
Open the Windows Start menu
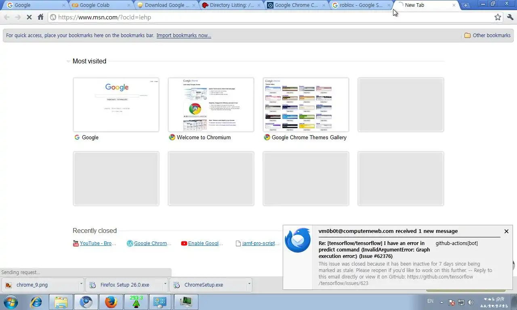(11, 302)
